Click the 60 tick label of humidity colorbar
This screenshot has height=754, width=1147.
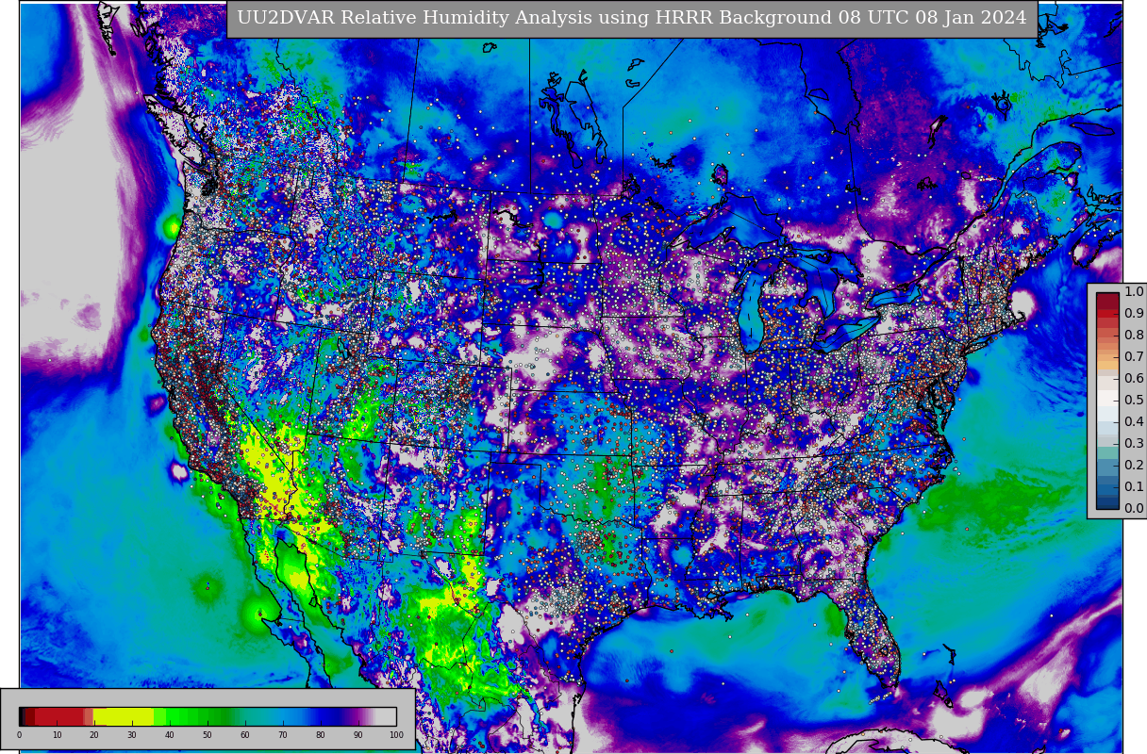pyautogui.click(x=245, y=735)
